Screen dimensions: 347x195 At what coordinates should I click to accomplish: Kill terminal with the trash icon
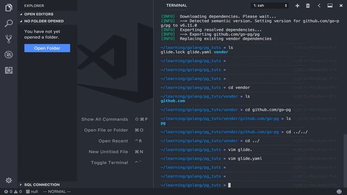308,5
